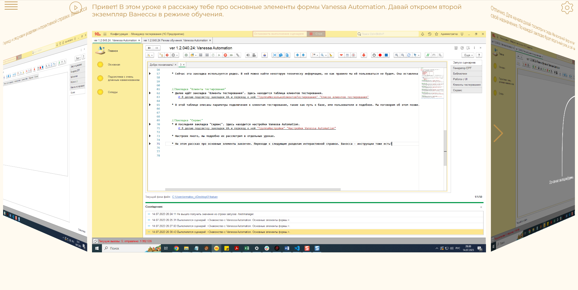578x290 pixels.
Task: Click the reload scenario icon
Action: click(x=213, y=55)
